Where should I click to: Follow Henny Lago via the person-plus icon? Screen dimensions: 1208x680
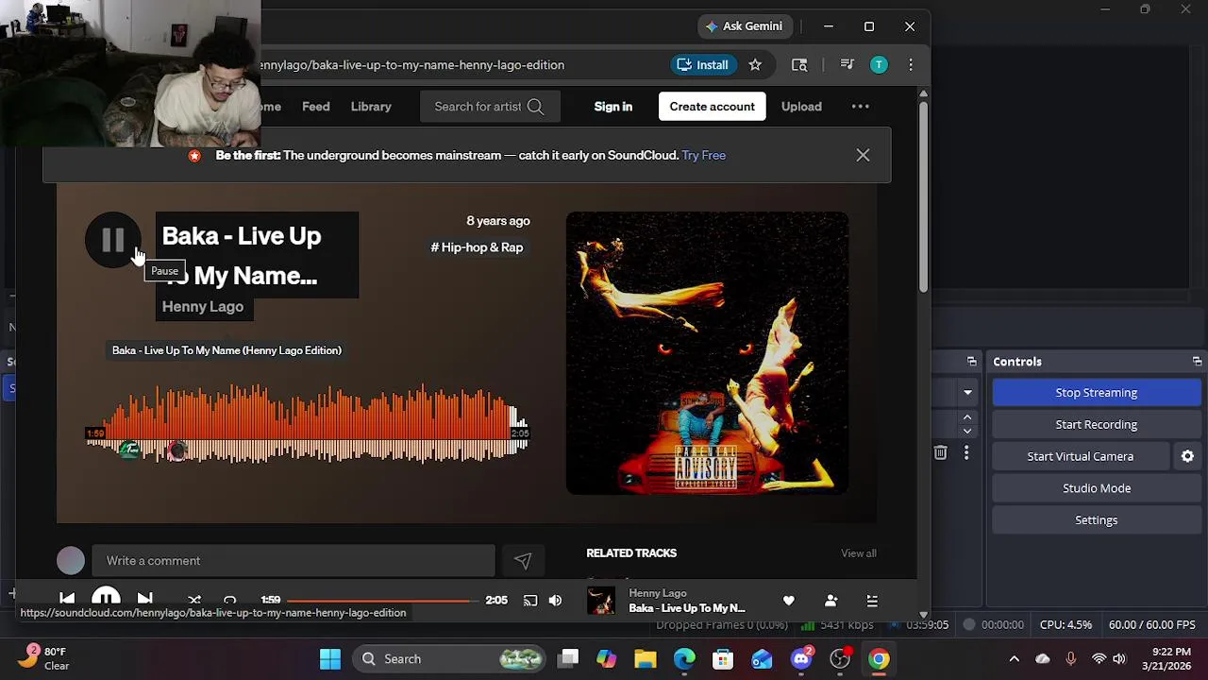tap(830, 601)
